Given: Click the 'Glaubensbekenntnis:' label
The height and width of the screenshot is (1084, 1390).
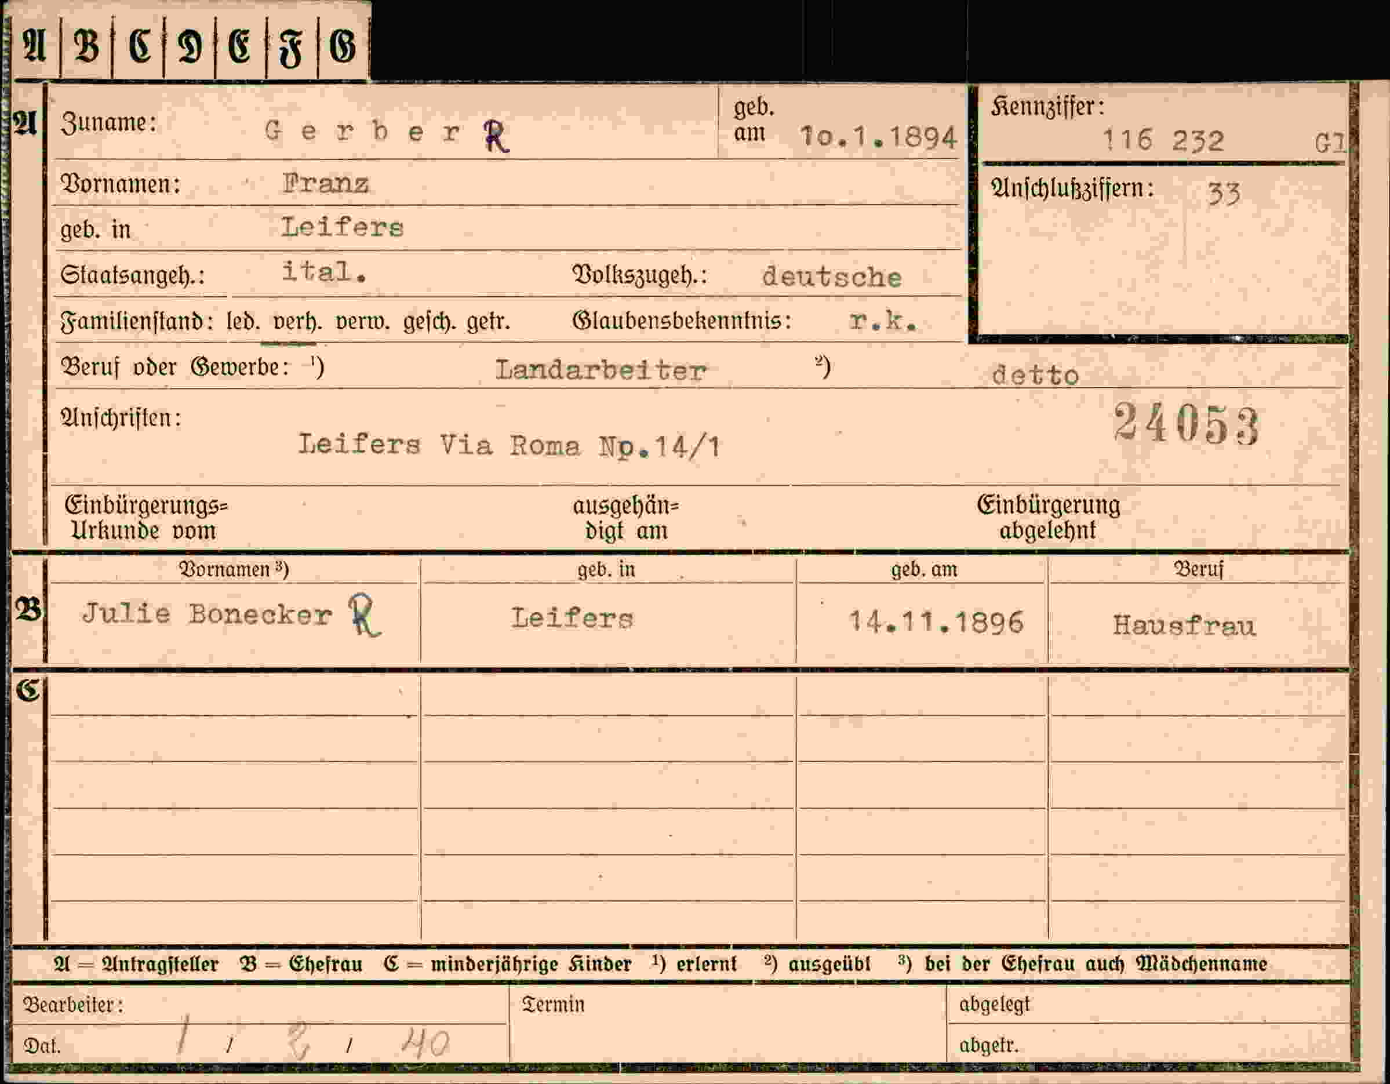Looking at the screenshot, I should 682,321.
